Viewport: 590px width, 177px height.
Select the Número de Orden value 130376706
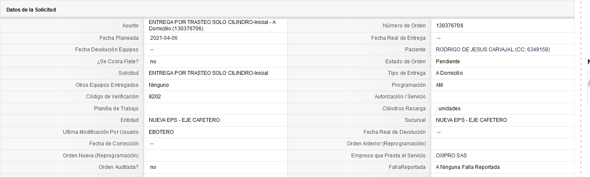(x=449, y=26)
